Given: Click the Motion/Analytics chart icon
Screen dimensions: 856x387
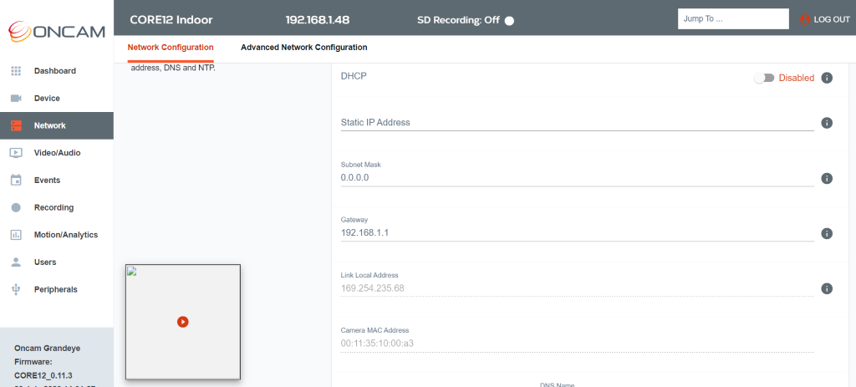Looking at the screenshot, I should 16,235.
